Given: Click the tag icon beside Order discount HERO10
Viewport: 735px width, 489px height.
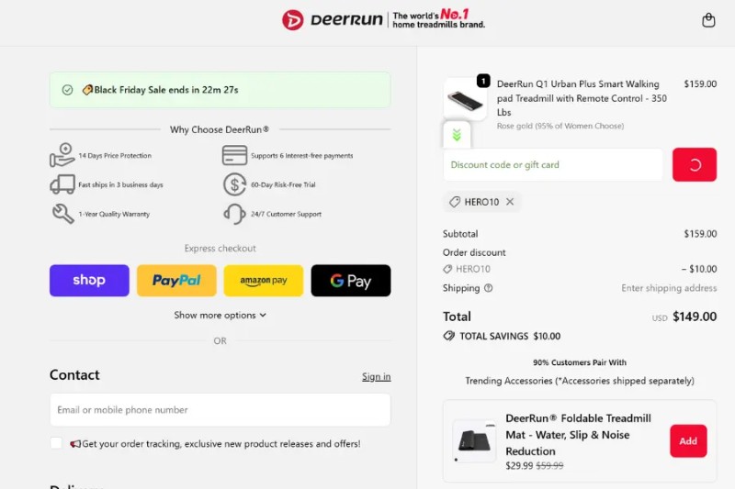Looking at the screenshot, I should [447, 269].
